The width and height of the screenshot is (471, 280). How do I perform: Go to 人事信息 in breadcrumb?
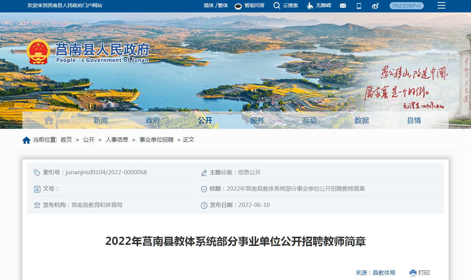[x=117, y=140]
